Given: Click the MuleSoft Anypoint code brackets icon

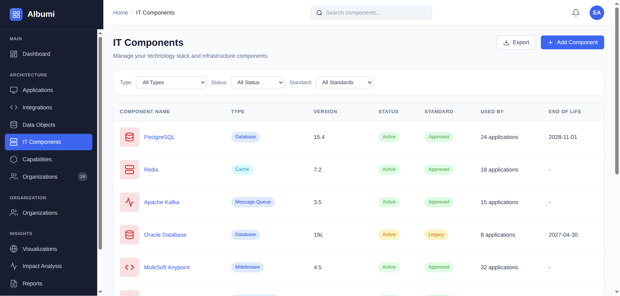Looking at the screenshot, I should click(129, 267).
